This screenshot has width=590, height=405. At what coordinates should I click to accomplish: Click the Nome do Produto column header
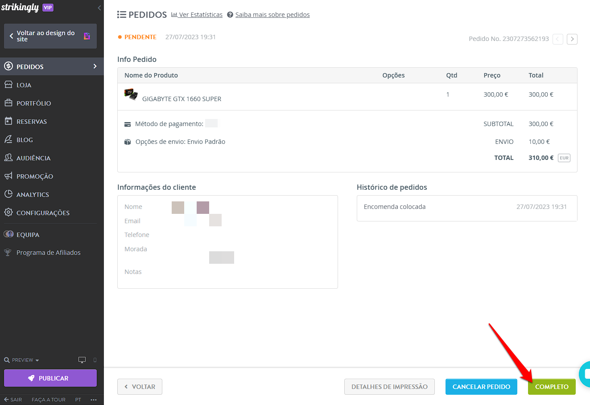(151, 75)
